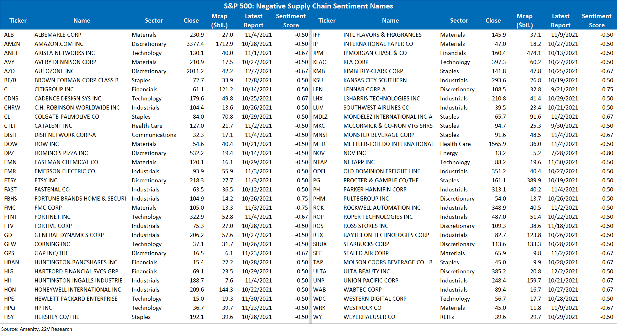Click FORTIVE CORP name cell
This screenshot has height=333, width=617.
[x=53, y=226]
